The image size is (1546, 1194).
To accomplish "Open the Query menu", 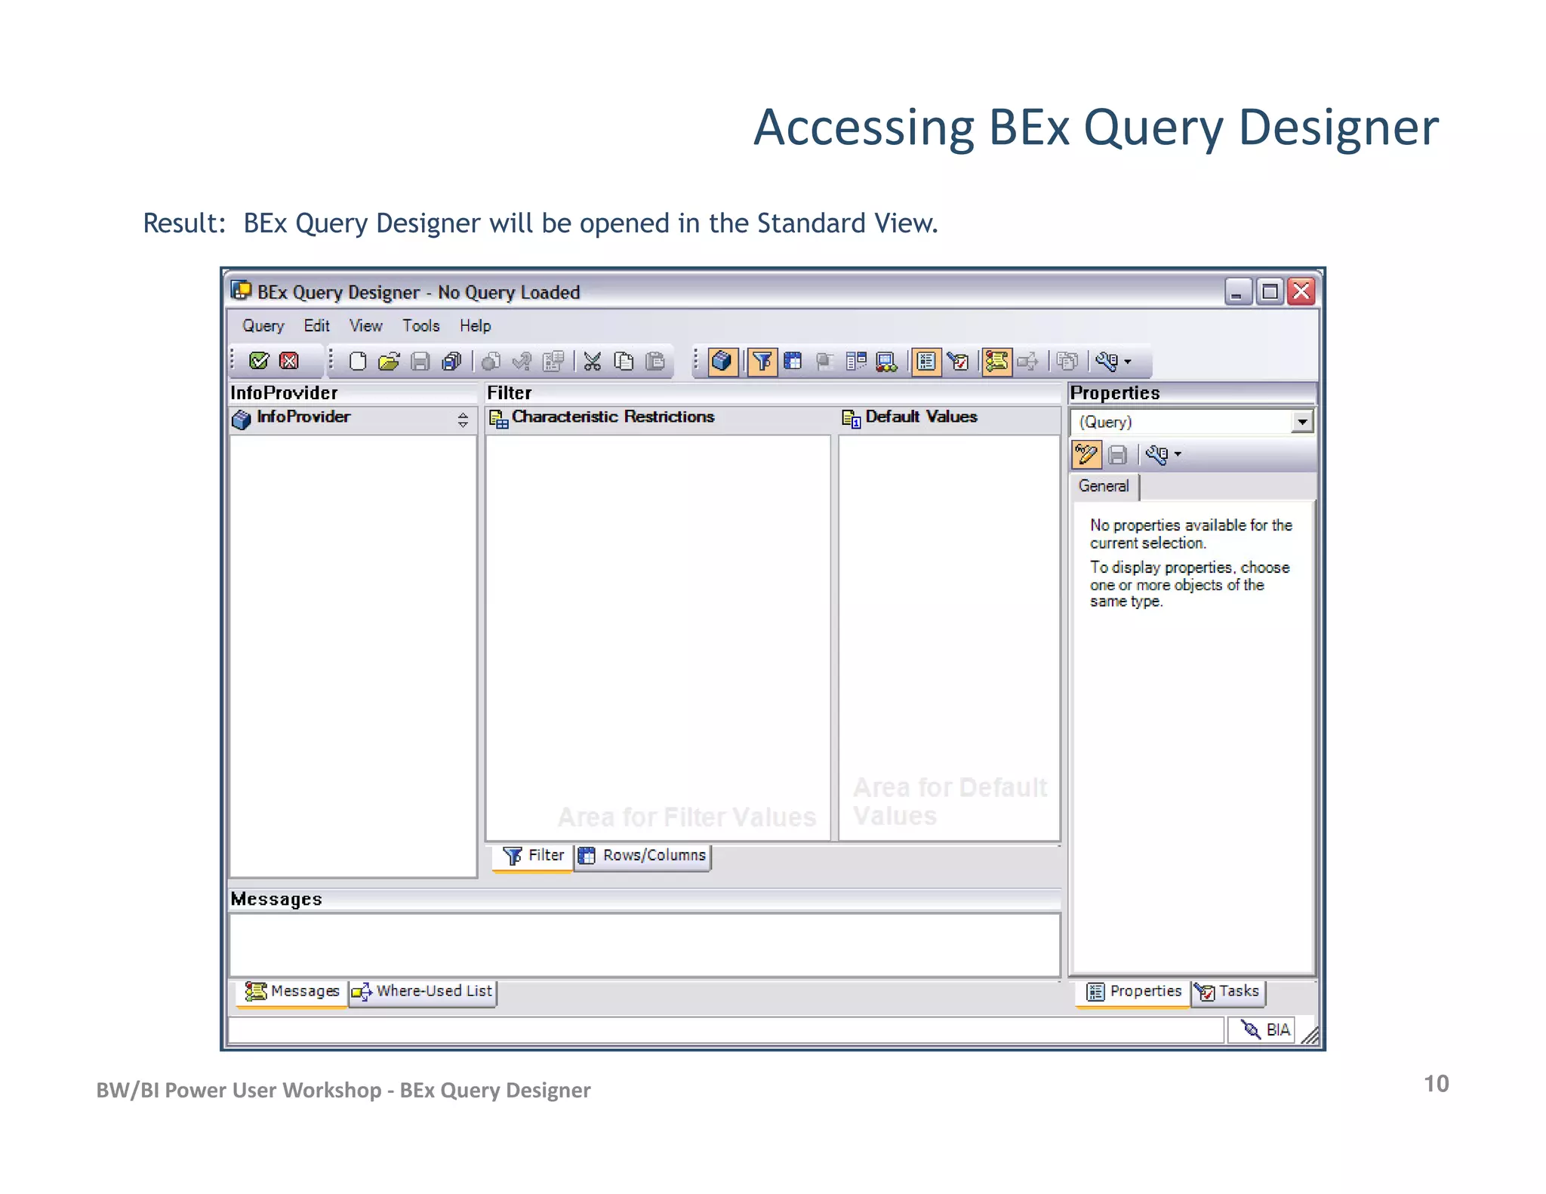I will (x=263, y=326).
